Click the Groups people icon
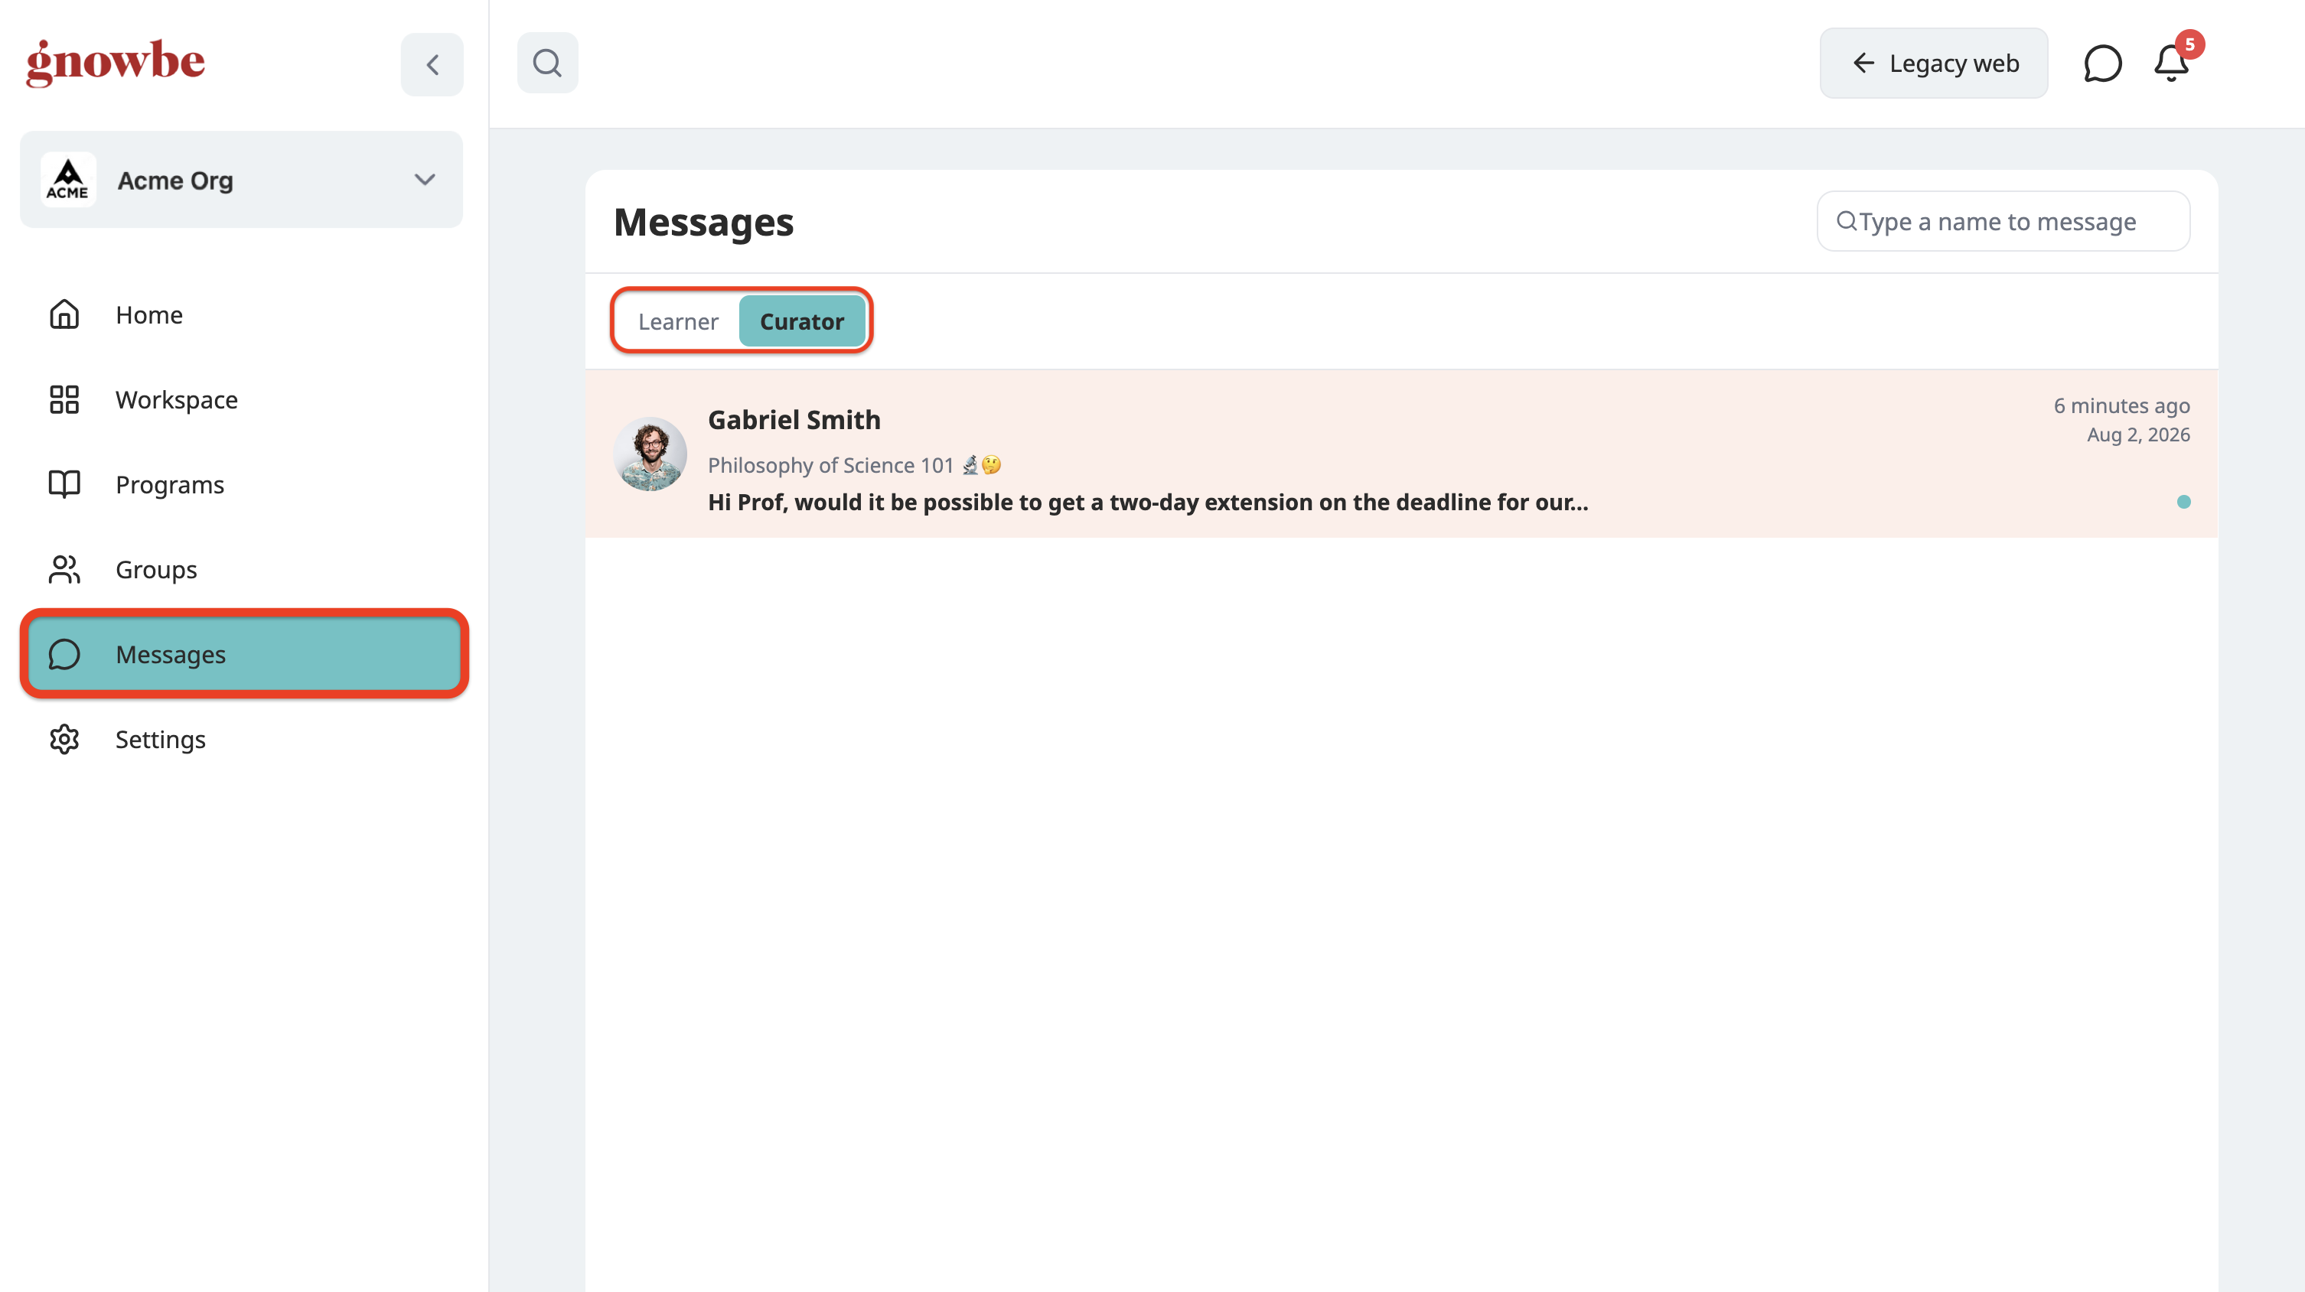Image resolution: width=2305 pixels, height=1292 pixels. 64,570
